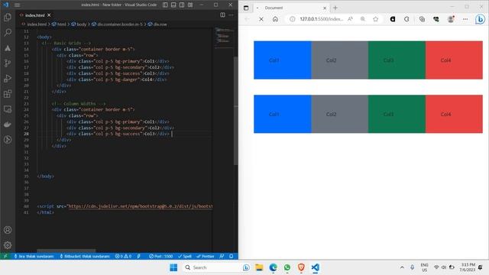Viewport: 489px width, 275px height.
Task: Click html breadcrumb segment
Action: (x=61, y=24)
